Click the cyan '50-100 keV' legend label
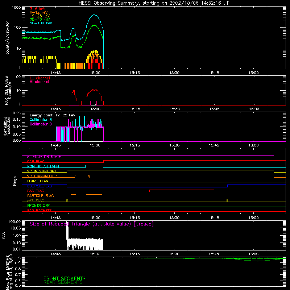 pos(41,23)
